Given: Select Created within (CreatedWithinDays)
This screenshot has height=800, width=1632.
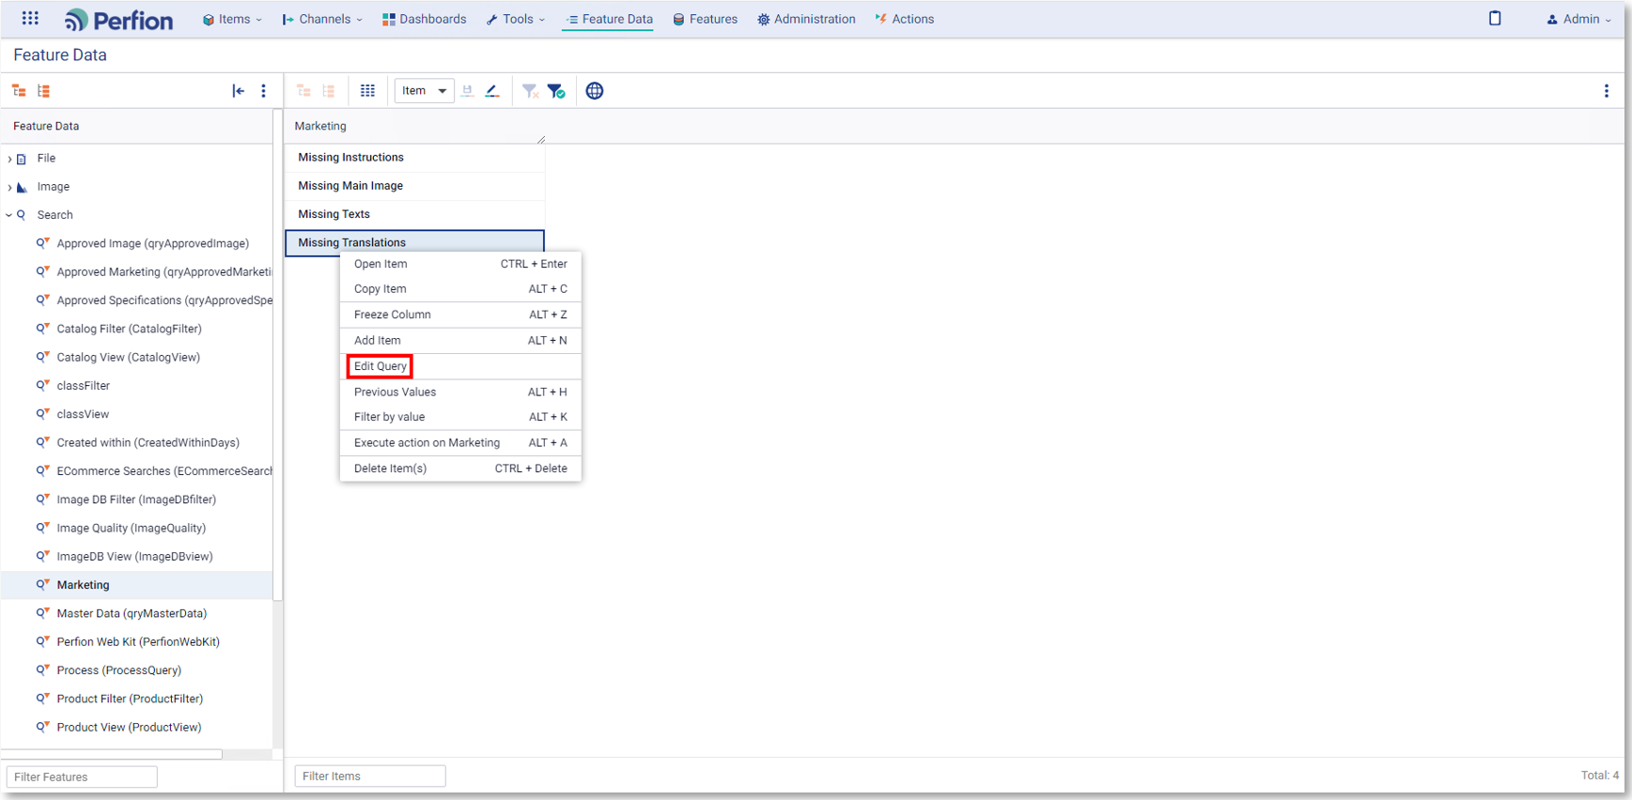Looking at the screenshot, I should tap(148, 442).
